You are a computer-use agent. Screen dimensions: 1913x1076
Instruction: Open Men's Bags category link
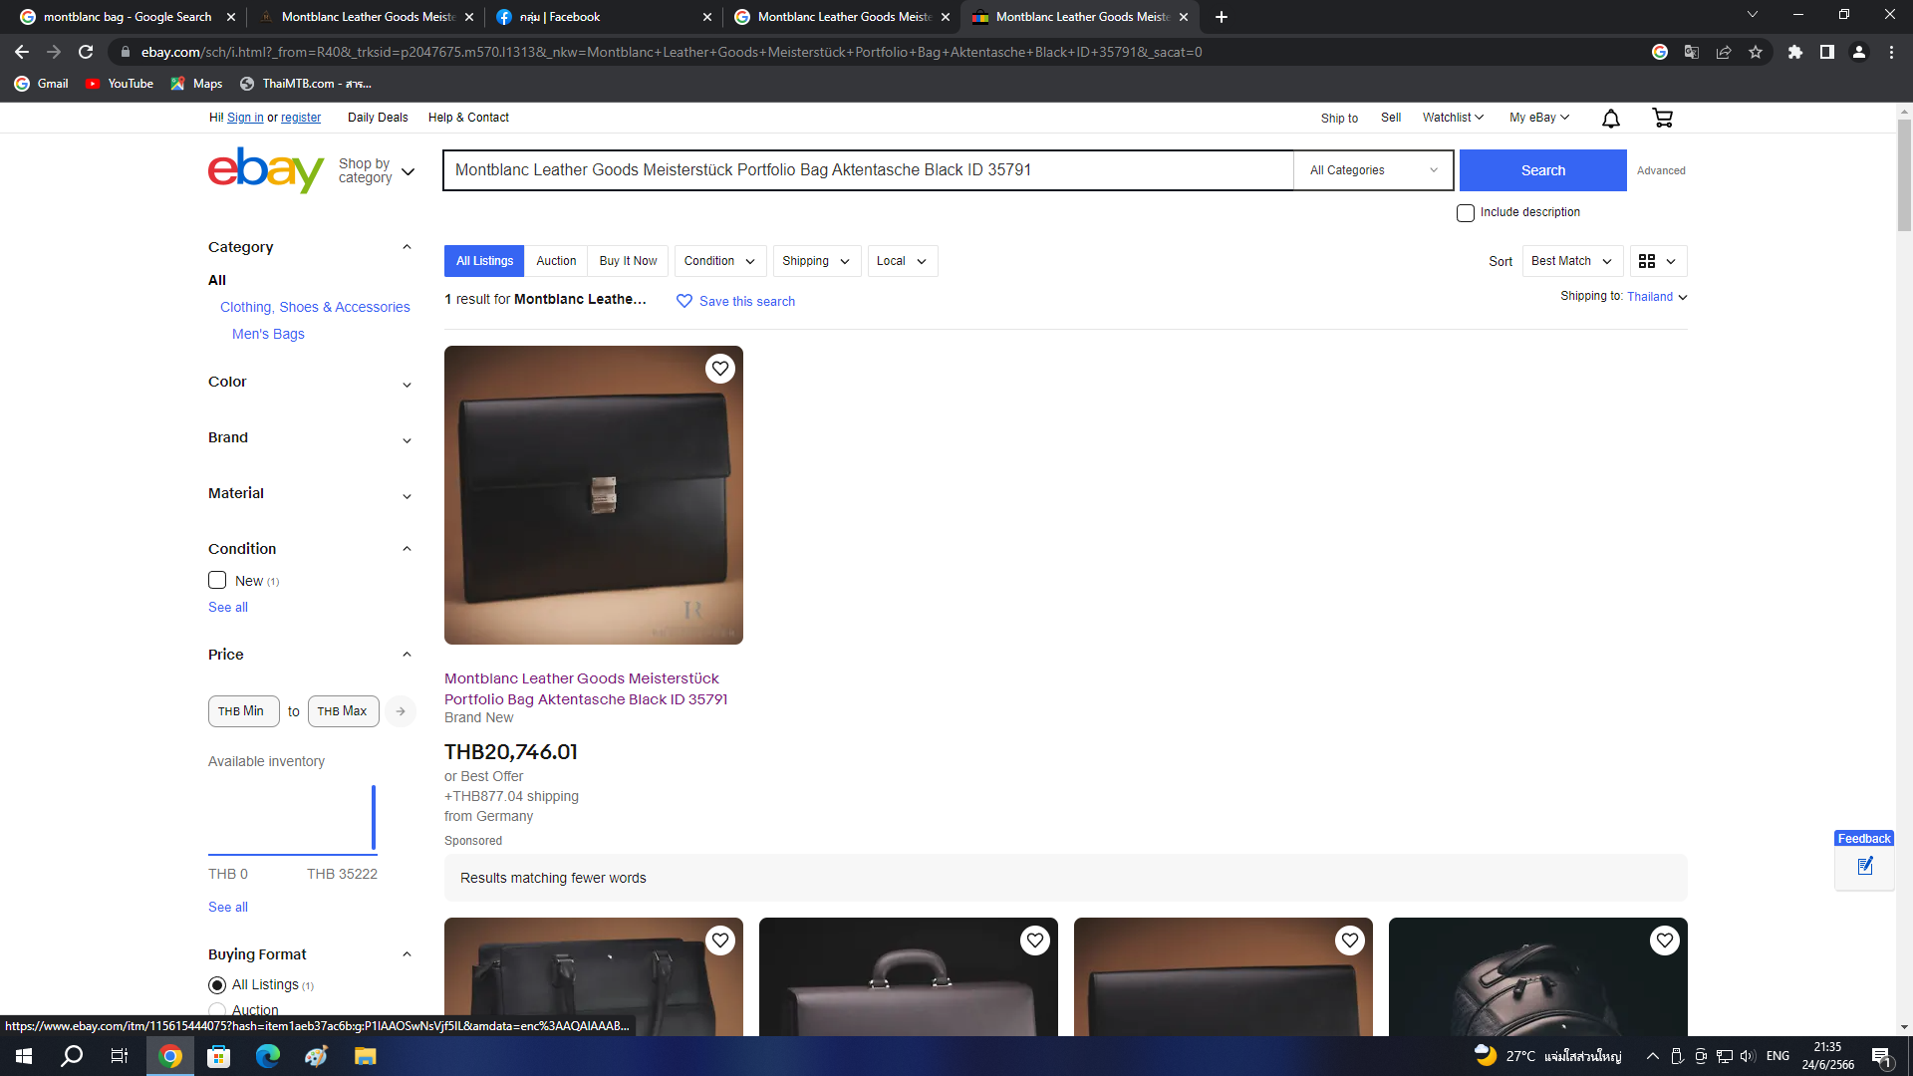point(268,334)
